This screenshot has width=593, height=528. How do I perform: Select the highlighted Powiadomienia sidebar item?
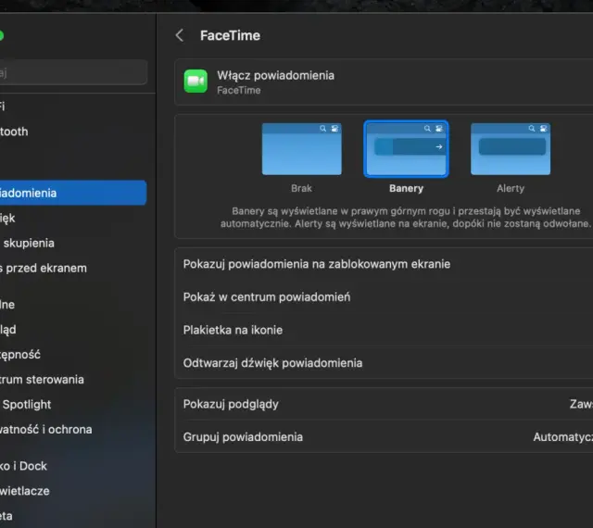coord(73,193)
